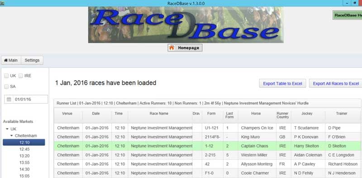This screenshot has width=362, height=178.
Task: Collapse the UK tree node
Action: coord(7,129)
